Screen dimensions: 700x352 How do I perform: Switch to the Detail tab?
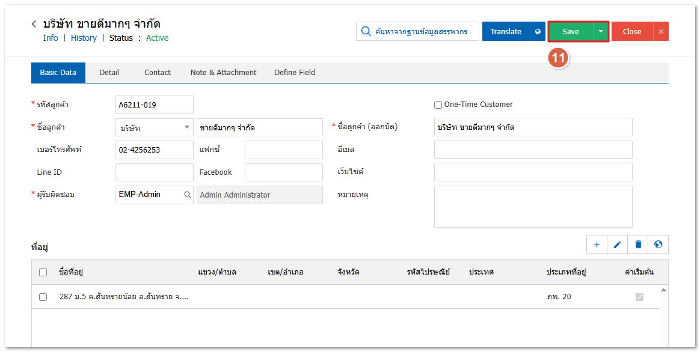point(109,73)
